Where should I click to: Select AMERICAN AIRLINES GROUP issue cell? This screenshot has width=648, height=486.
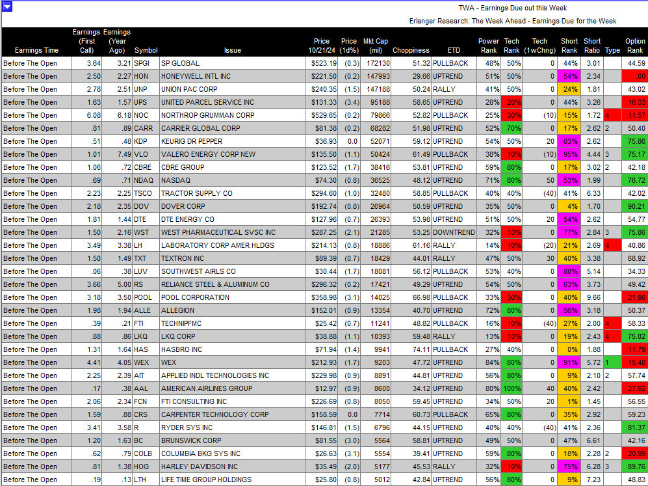tap(232, 389)
